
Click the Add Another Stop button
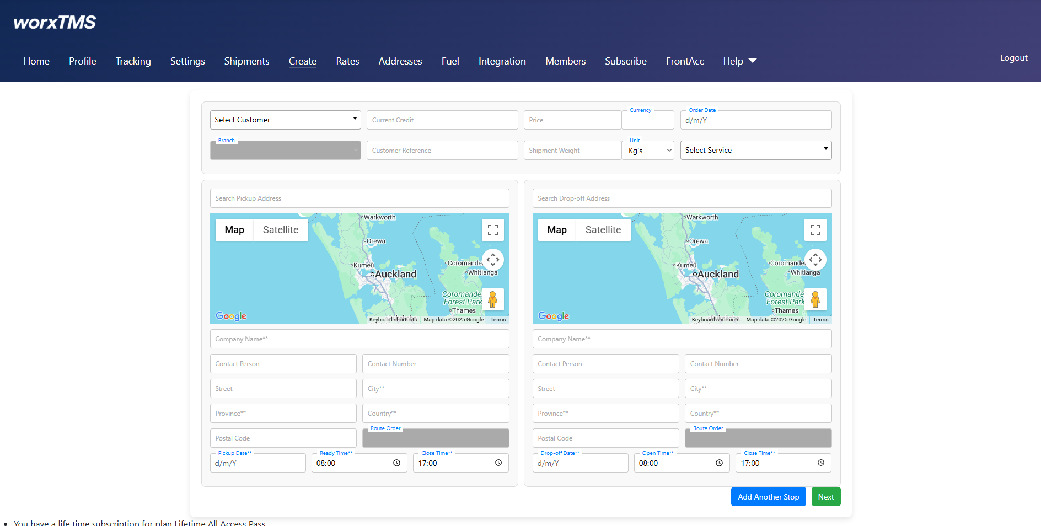pos(768,496)
